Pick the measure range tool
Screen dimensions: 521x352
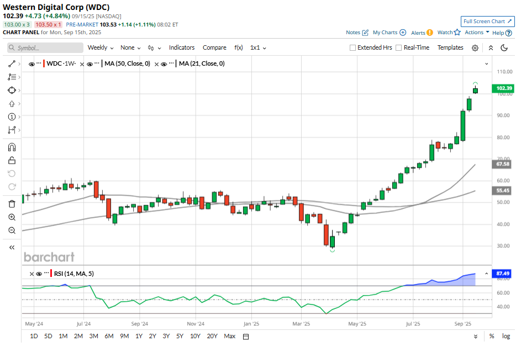pyautogui.click(x=12, y=130)
